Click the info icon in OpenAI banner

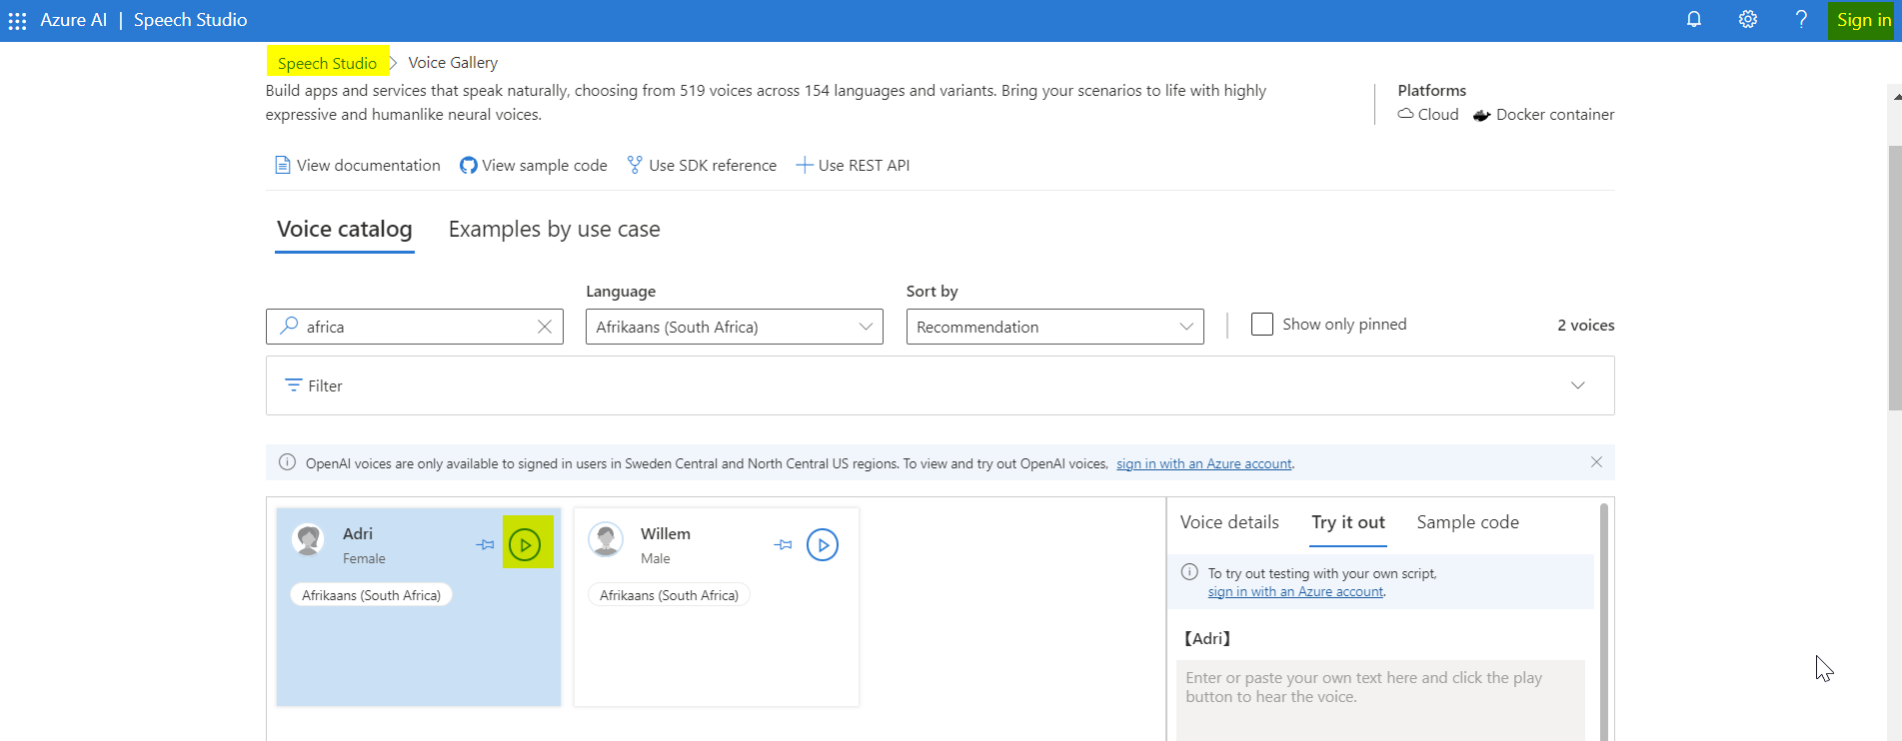(287, 462)
